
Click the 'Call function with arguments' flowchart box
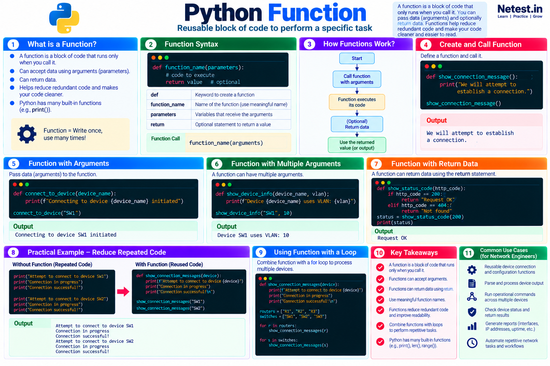357,79
